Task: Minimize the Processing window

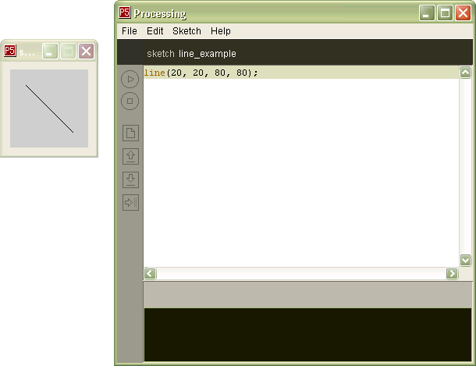Action: coord(427,13)
